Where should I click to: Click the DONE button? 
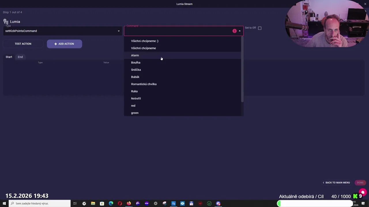coord(360,183)
